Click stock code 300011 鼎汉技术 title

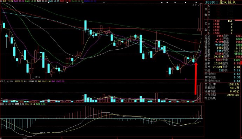tap(221, 2)
